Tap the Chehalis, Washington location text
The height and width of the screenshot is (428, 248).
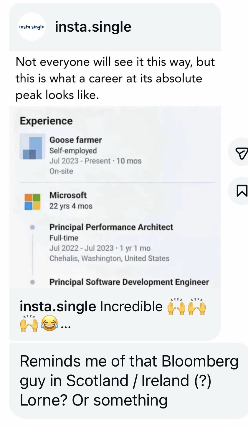click(109, 258)
